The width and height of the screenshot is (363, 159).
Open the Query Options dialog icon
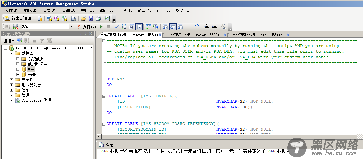point(131,27)
